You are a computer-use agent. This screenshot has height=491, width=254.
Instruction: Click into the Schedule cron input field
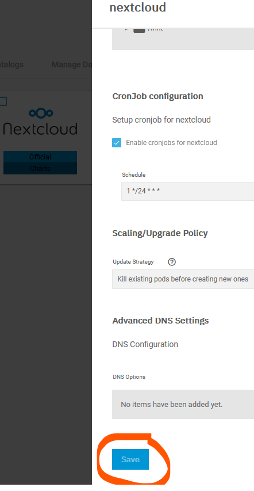click(x=188, y=191)
